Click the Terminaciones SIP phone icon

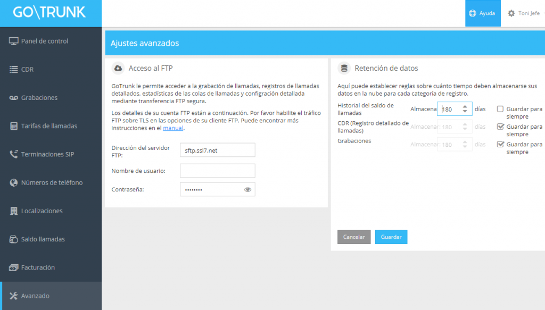click(13, 154)
